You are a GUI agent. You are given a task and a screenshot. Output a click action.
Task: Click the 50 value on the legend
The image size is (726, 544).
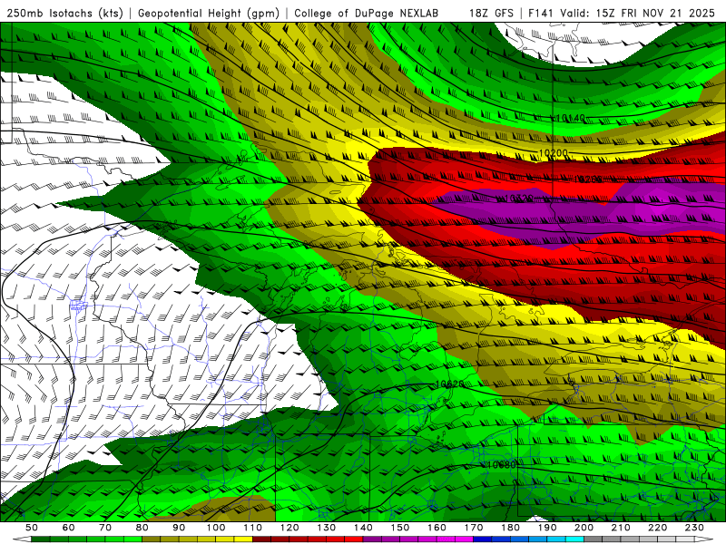point(32,528)
